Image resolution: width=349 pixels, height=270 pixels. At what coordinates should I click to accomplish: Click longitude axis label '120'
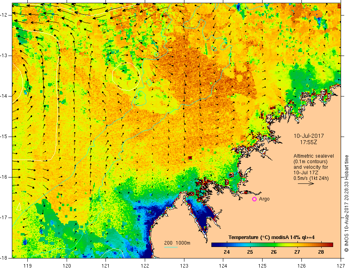(67, 266)
